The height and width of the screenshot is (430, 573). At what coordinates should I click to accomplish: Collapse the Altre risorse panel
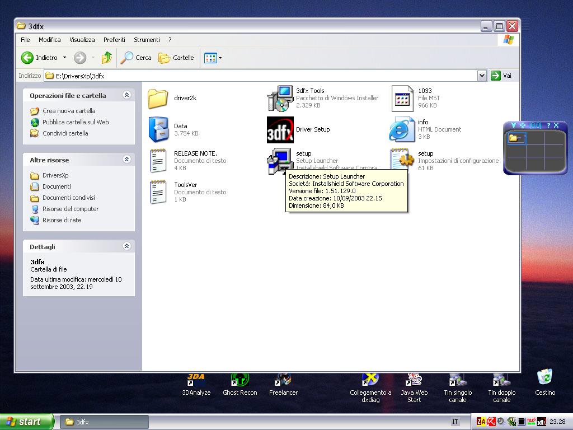[126, 160]
